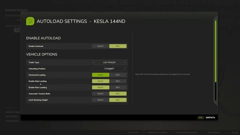The image size is (240, 135).
Task: Set Horizontal Loading to ВЫКЛ
Action: 100,75
